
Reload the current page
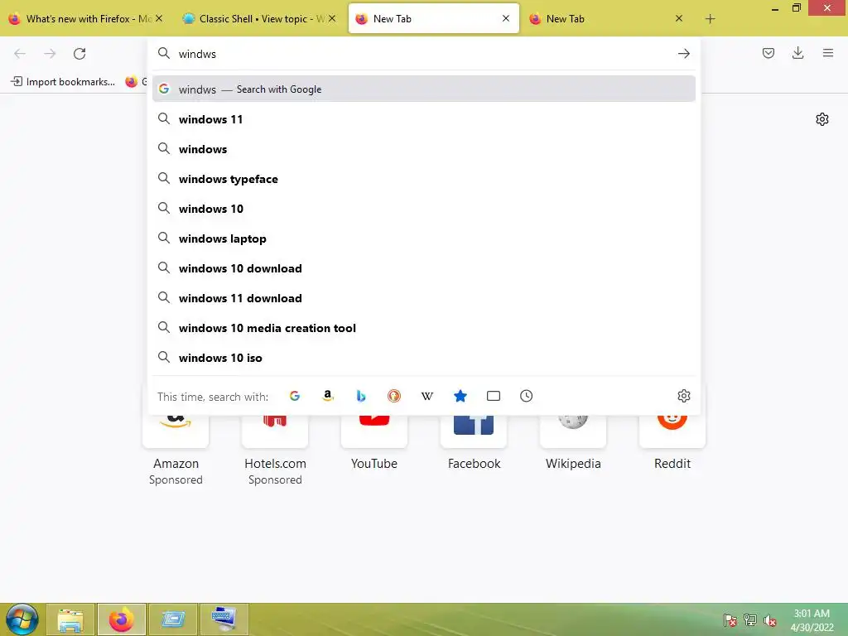click(79, 54)
